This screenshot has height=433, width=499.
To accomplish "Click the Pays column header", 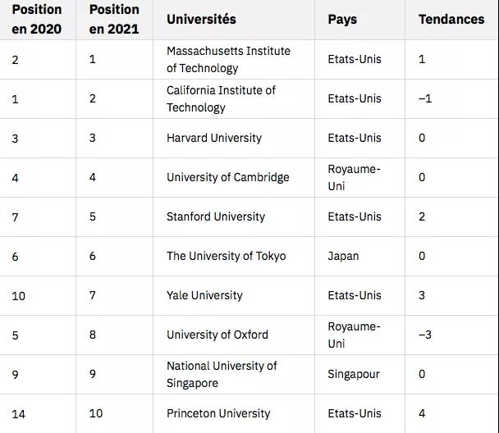I will tap(342, 19).
